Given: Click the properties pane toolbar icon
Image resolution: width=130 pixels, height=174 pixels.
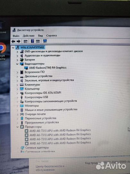Looking at the screenshot, I should tap(38, 41).
